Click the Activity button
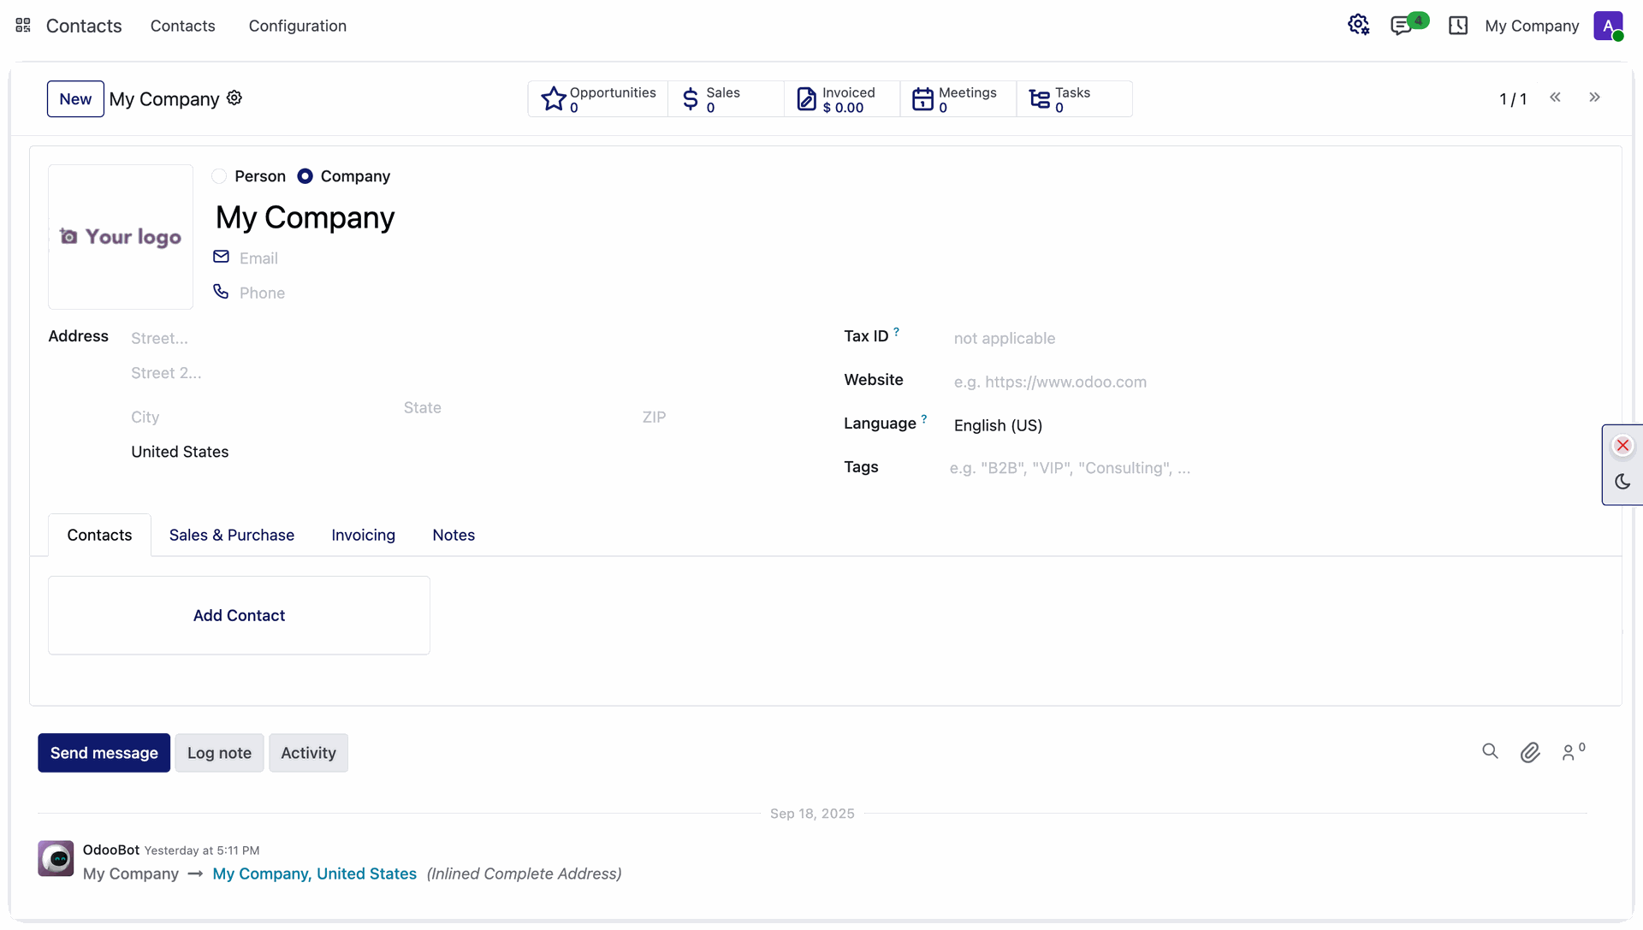 [308, 753]
